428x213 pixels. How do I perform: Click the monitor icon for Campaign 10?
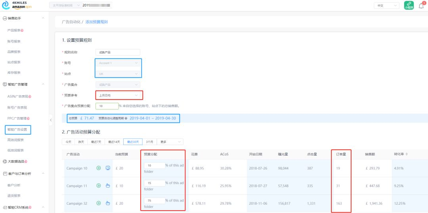coord(107,168)
